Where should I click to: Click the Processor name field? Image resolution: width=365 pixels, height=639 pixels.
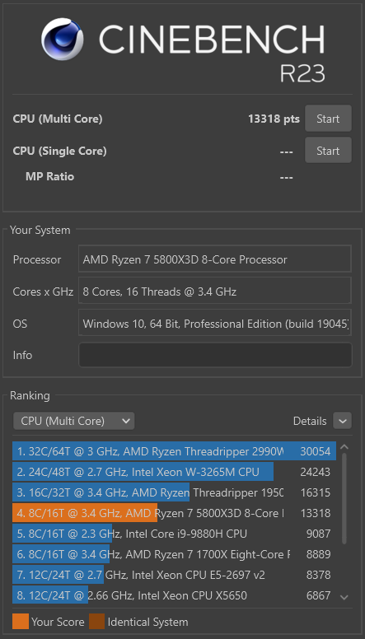(215, 259)
